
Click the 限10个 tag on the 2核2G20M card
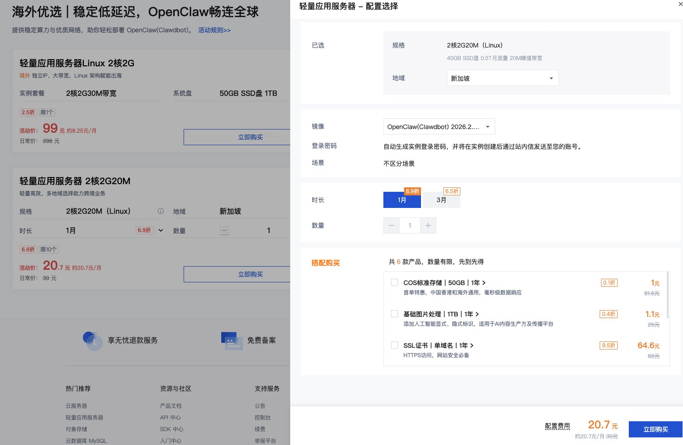point(49,249)
